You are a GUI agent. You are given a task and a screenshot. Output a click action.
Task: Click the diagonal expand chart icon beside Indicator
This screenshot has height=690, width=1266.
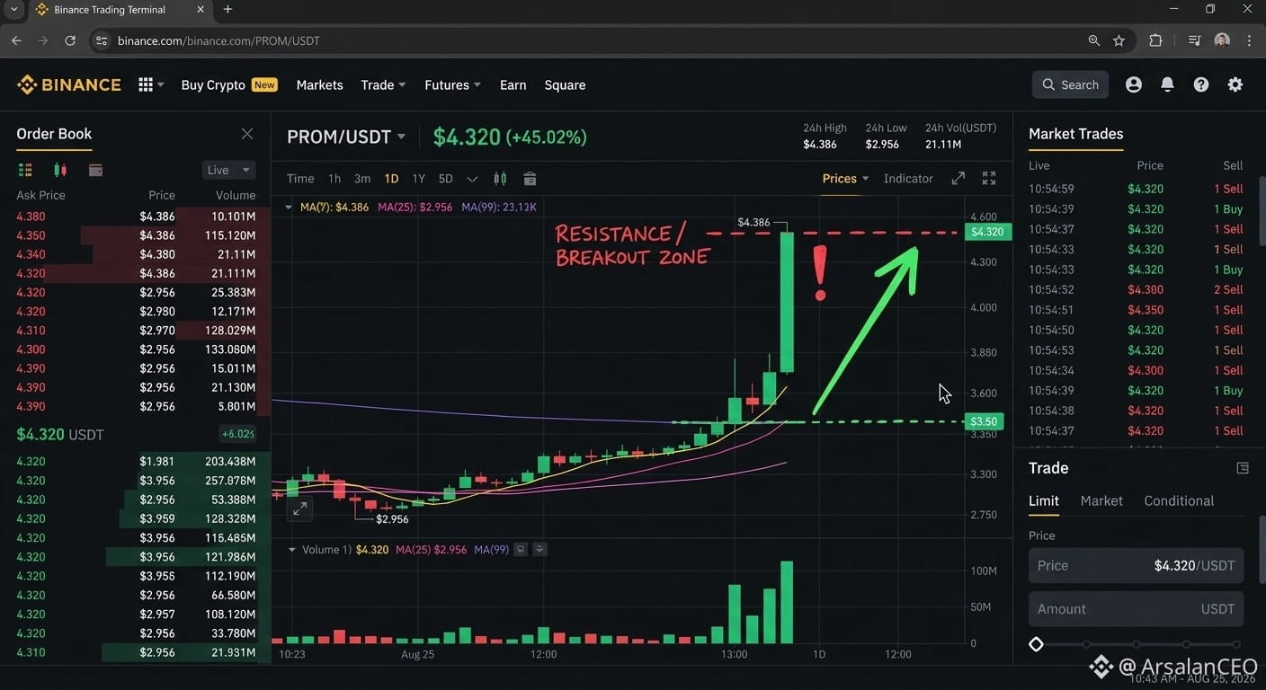tap(958, 178)
